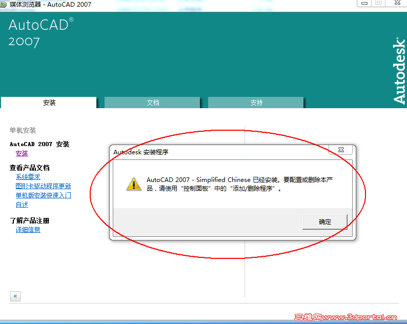Click the back double-chevron icon
This screenshot has height=324, width=407.
pyautogui.click(x=15, y=296)
